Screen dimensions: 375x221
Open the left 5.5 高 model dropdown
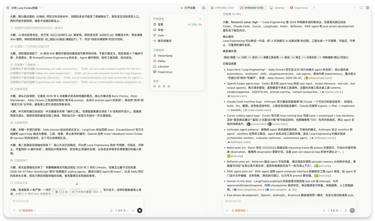(122, 210)
